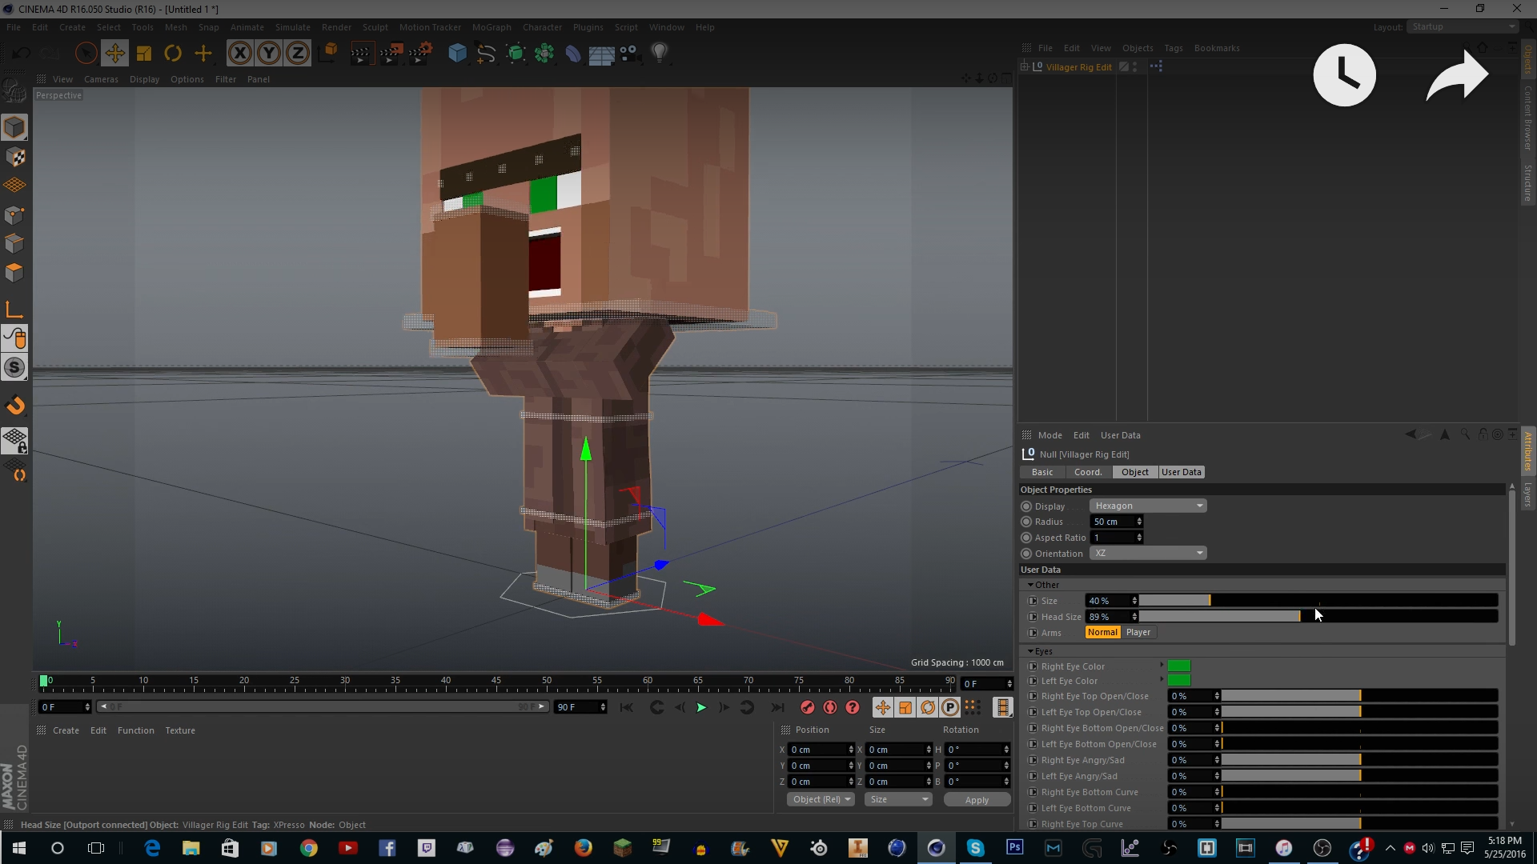Switch to the Basic tab

(x=1042, y=472)
